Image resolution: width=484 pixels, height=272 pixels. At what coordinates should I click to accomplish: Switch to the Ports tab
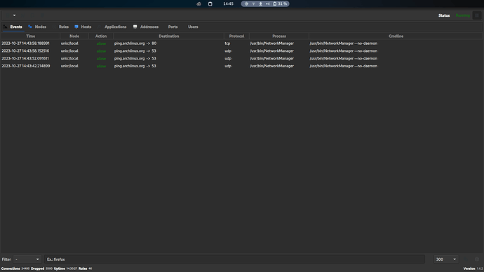[173, 27]
